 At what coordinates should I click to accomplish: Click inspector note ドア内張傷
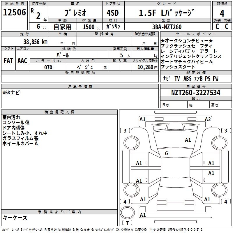click(x=13, y=128)
